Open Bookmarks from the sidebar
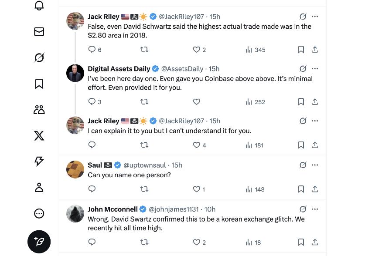The width and height of the screenshot is (375, 256). (x=39, y=84)
